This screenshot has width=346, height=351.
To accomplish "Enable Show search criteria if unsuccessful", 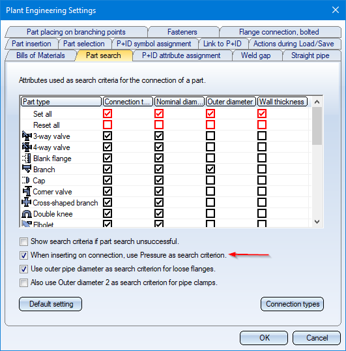I will (23, 241).
